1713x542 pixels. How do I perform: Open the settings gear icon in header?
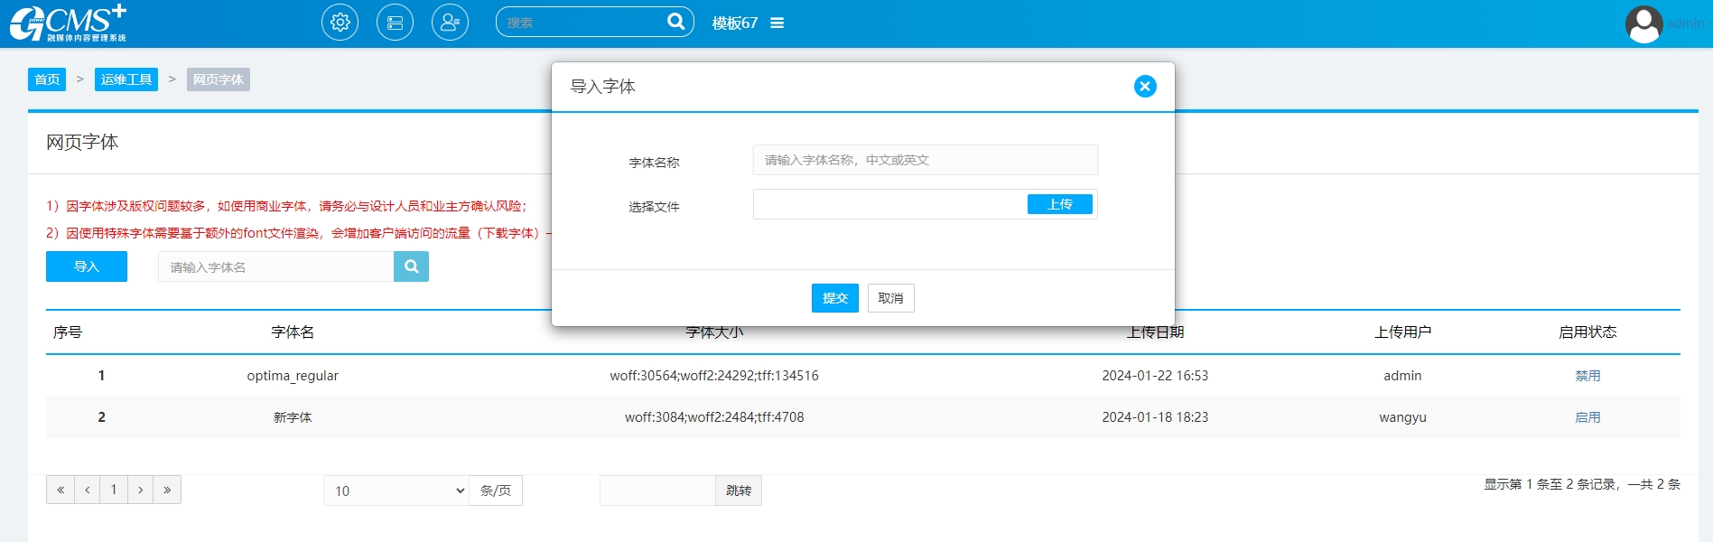(x=340, y=23)
